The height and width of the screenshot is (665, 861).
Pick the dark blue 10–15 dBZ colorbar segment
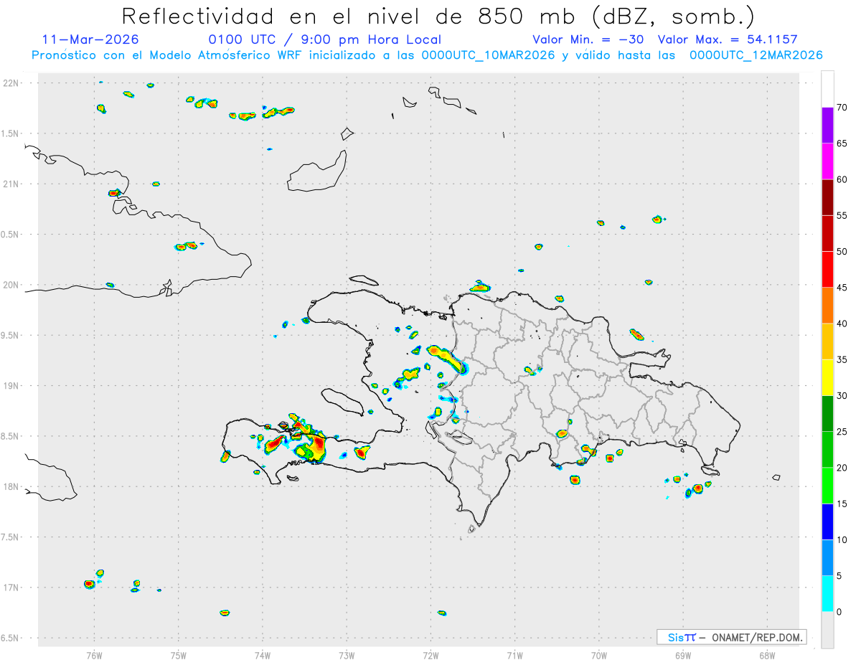[x=827, y=522]
